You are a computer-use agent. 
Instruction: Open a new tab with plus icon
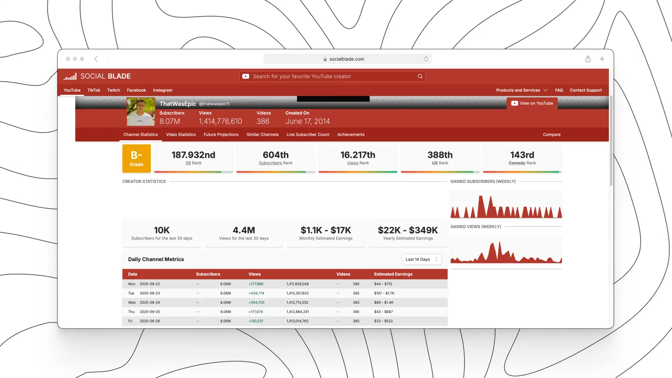tap(602, 59)
